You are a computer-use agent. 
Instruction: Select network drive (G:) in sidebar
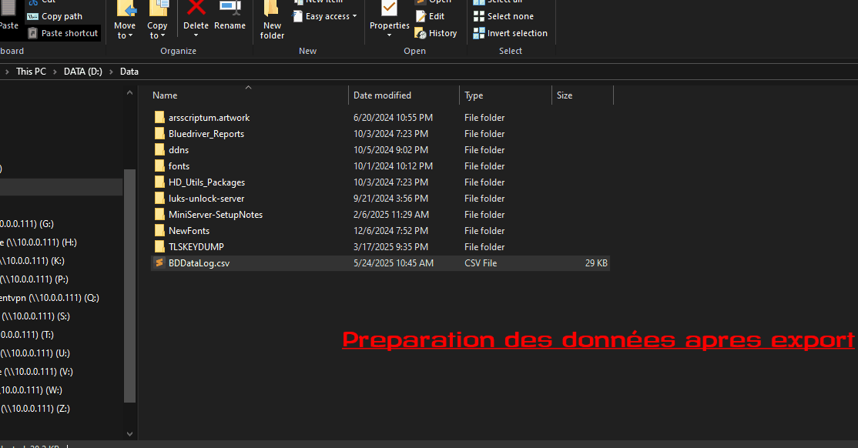28,224
